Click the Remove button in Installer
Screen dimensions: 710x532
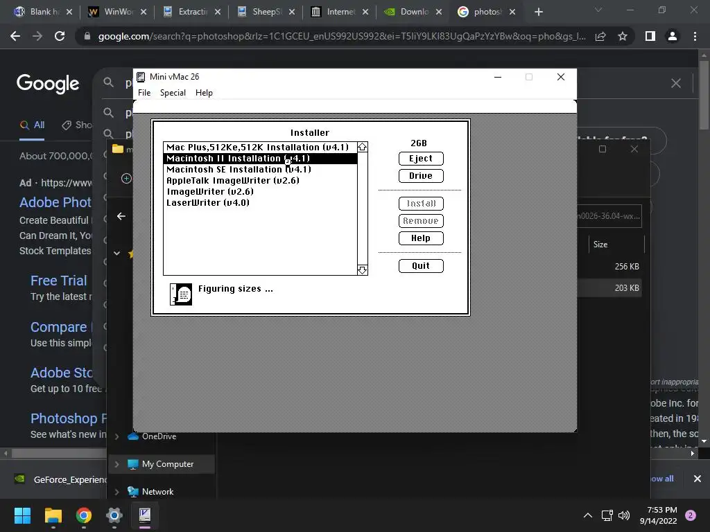(421, 221)
